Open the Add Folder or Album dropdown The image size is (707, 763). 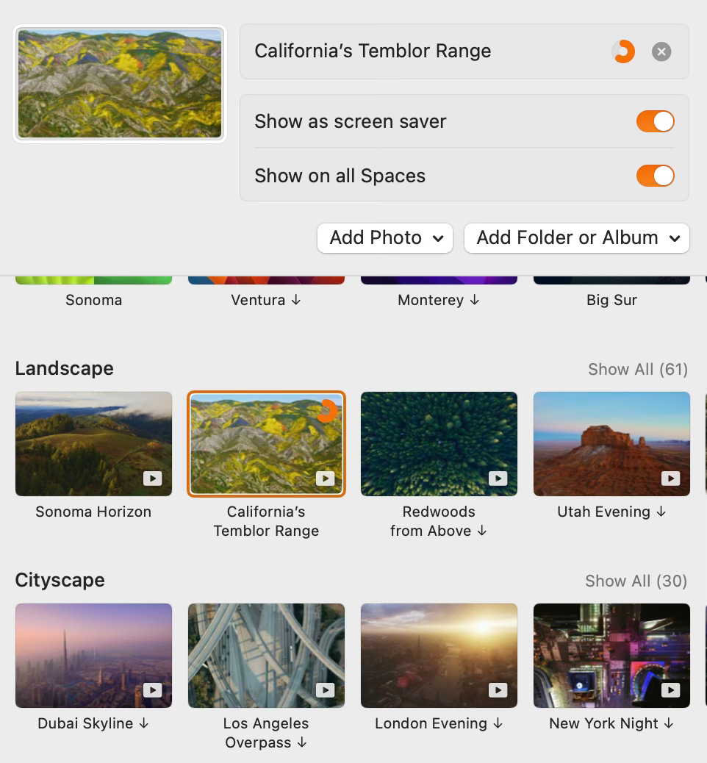point(577,238)
